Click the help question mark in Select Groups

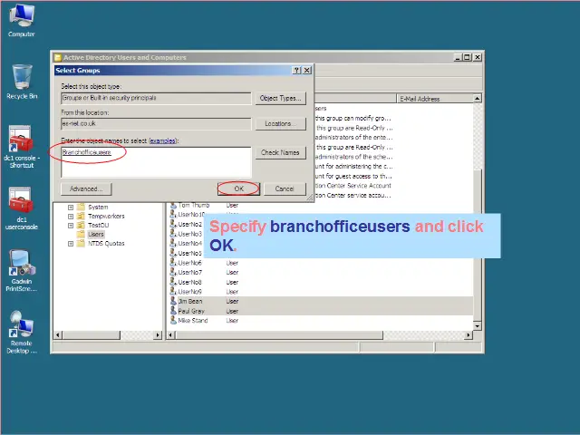(296, 70)
